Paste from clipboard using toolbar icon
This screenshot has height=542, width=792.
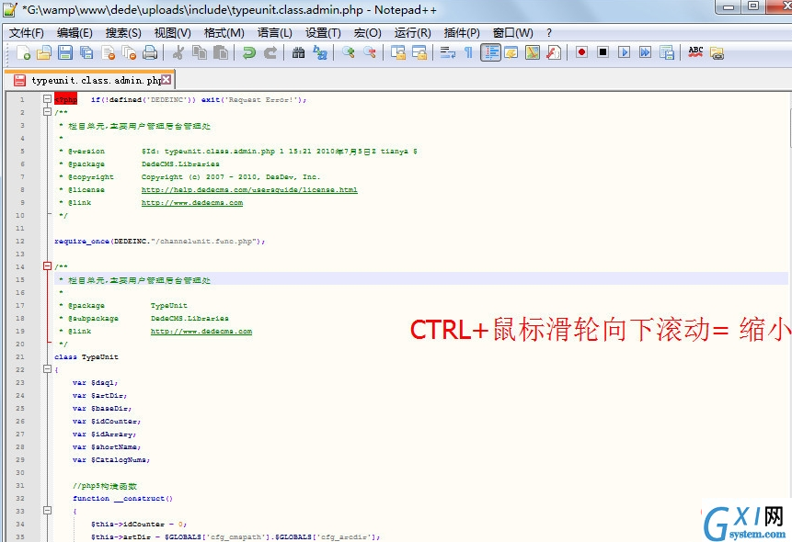pyautogui.click(x=221, y=52)
